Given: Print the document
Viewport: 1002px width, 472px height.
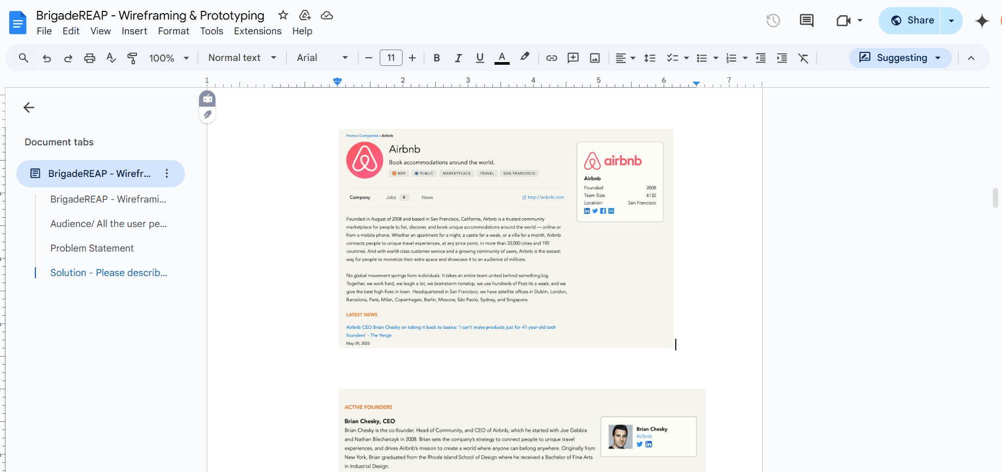Looking at the screenshot, I should [x=90, y=58].
